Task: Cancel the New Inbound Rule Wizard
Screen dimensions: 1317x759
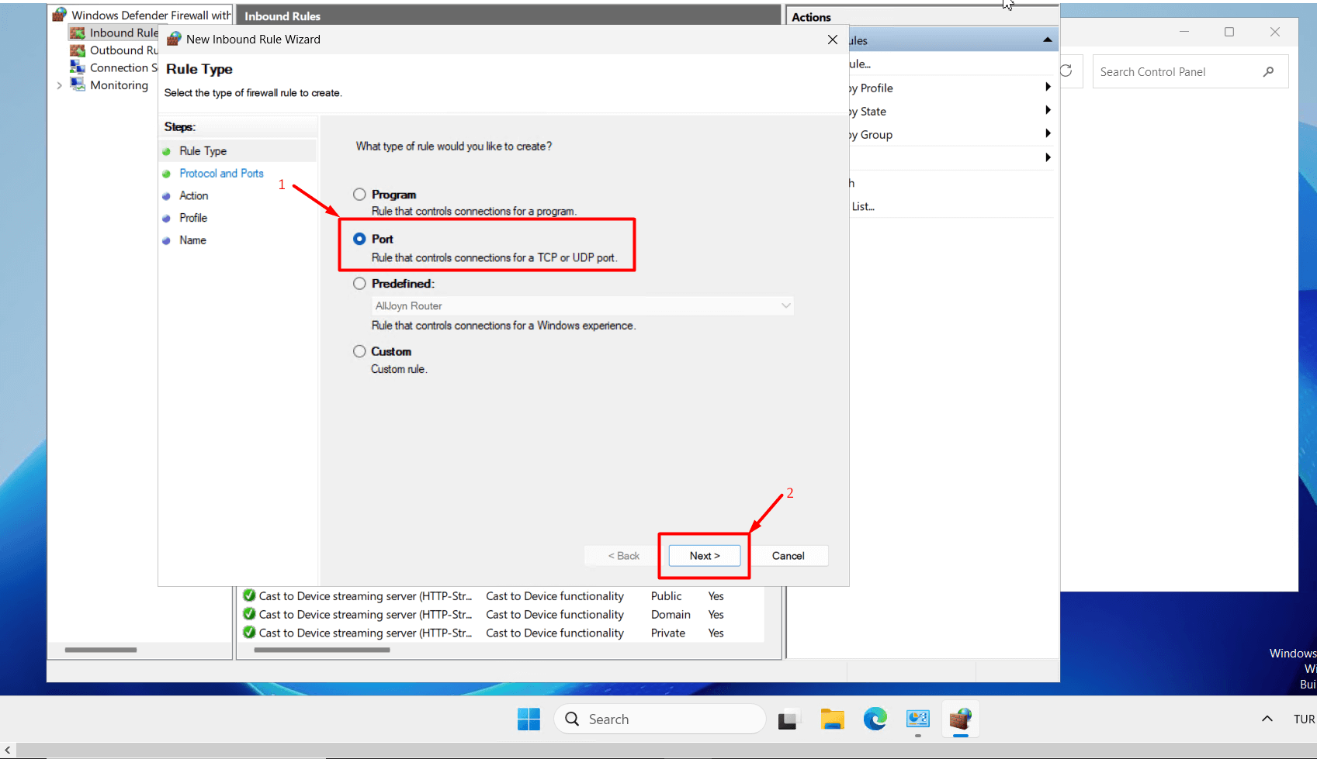Action: click(788, 556)
